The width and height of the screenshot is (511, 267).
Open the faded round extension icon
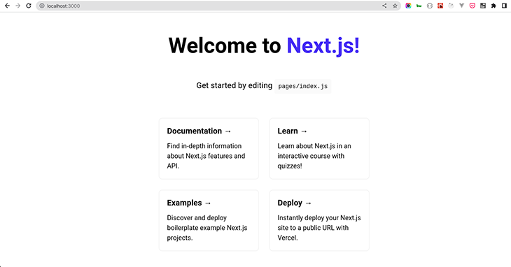click(451, 6)
